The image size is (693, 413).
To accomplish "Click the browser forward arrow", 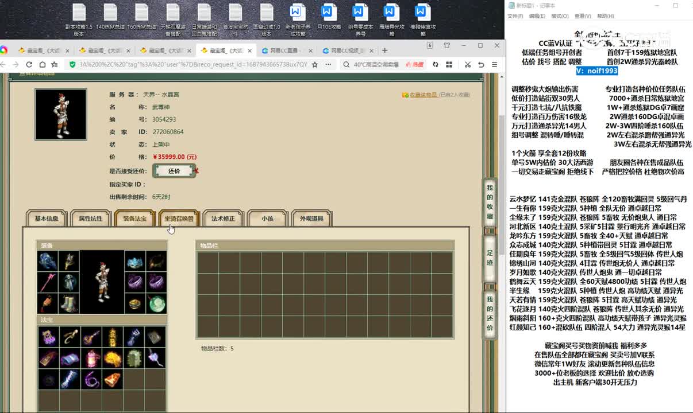I will click(16, 65).
